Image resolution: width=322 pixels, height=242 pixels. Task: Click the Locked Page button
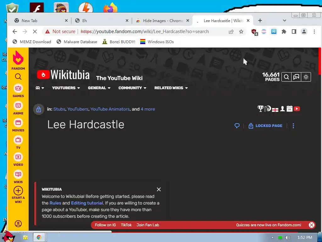pyautogui.click(x=265, y=126)
